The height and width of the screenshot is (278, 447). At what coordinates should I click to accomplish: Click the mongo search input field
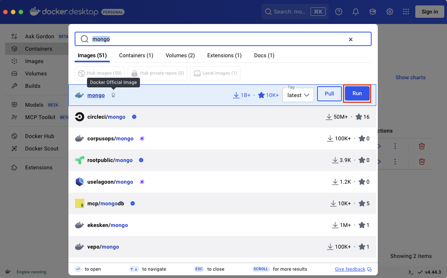tap(223, 39)
